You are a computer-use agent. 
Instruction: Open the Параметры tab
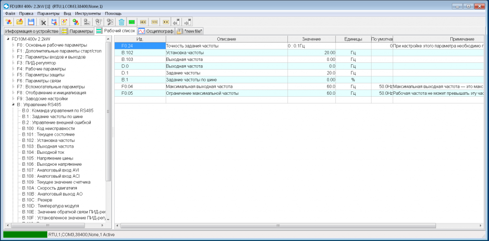(x=77, y=31)
